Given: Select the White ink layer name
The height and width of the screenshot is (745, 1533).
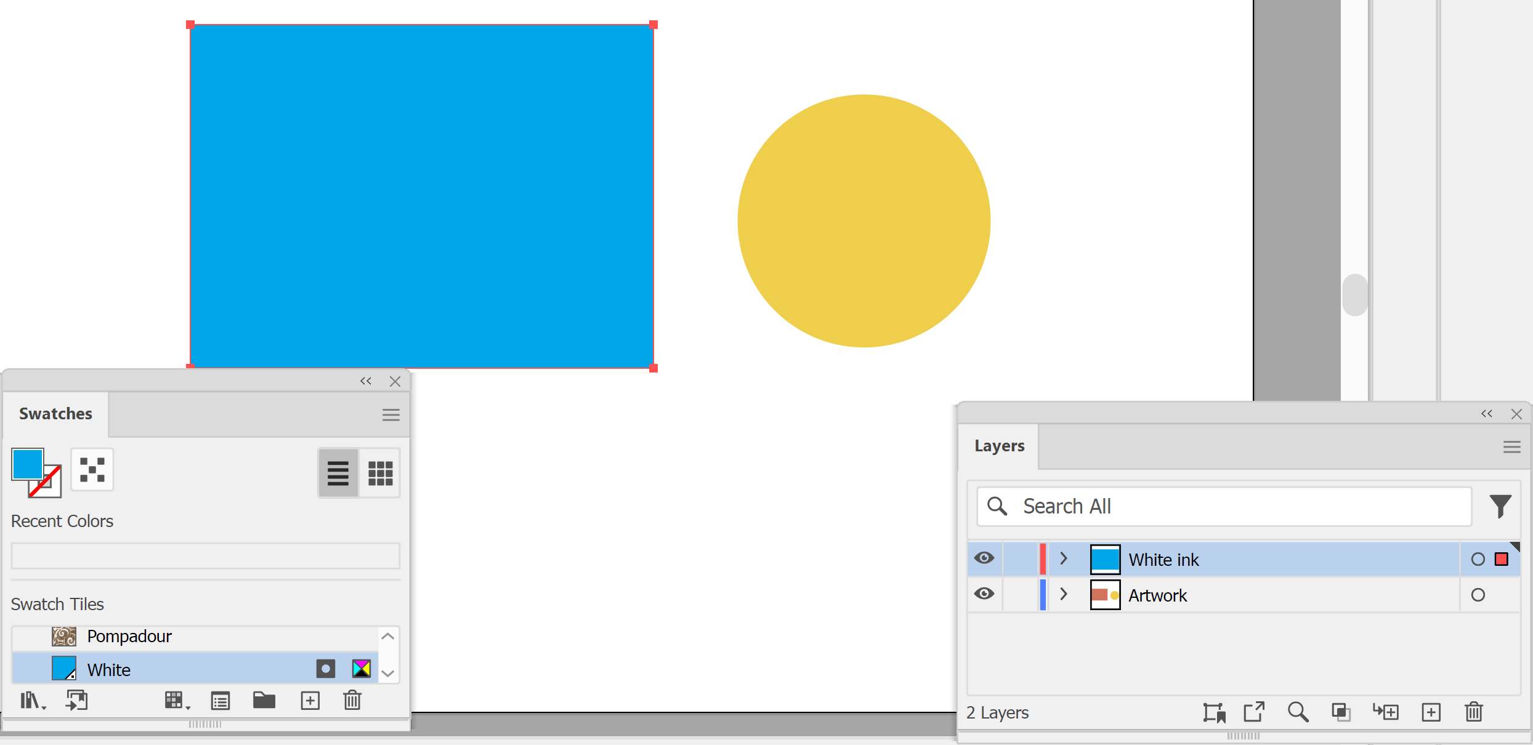Looking at the screenshot, I should click(x=1163, y=560).
